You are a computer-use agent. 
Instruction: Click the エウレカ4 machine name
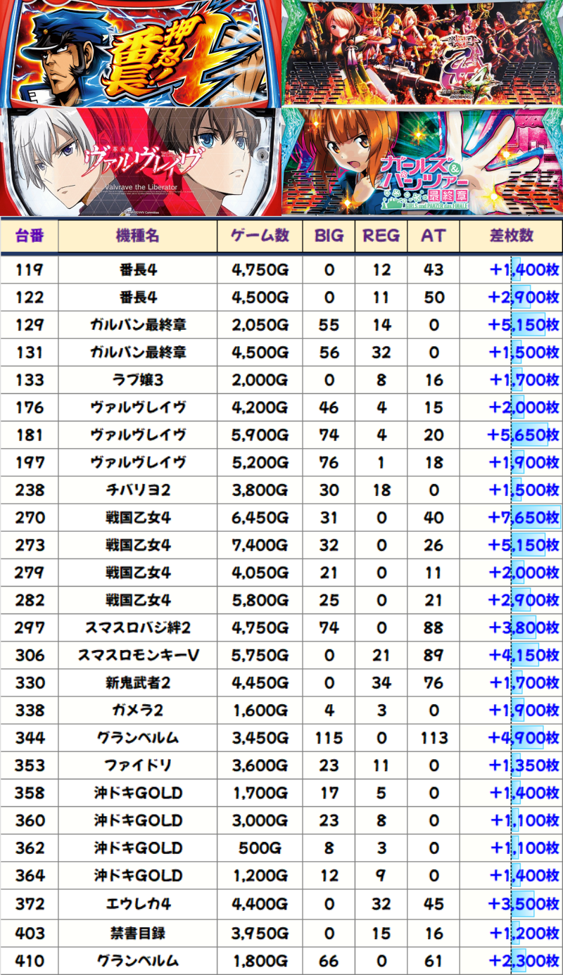(137, 903)
